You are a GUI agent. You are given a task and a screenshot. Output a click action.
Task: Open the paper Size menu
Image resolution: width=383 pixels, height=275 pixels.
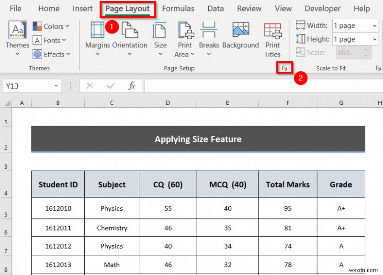pyautogui.click(x=160, y=39)
